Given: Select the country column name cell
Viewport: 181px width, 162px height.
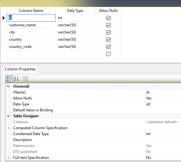Looking at the screenshot, I should pyautogui.click(x=31, y=39).
